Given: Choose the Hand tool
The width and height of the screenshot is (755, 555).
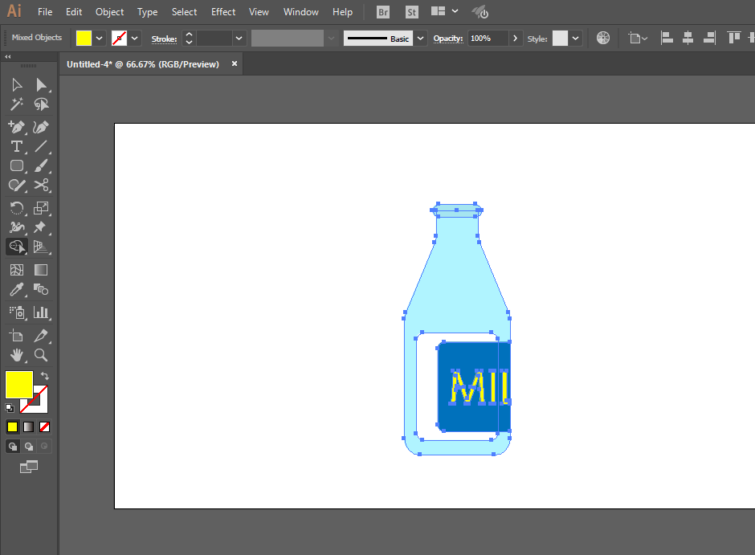Looking at the screenshot, I should point(17,355).
